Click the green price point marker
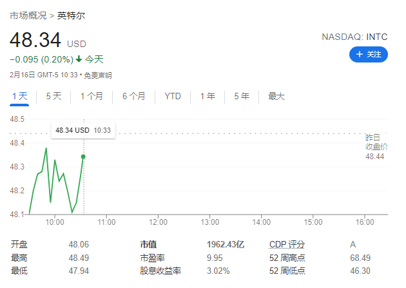The image size is (406, 288). point(83,157)
